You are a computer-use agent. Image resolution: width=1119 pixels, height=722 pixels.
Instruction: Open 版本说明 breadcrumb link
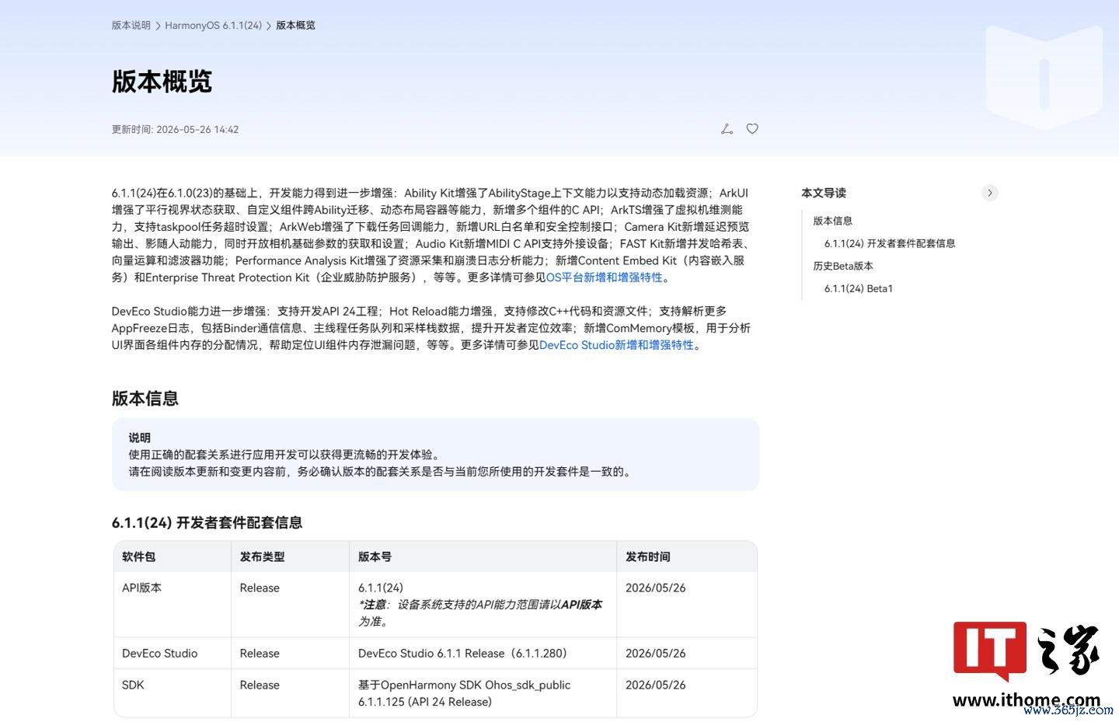(131, 26)
